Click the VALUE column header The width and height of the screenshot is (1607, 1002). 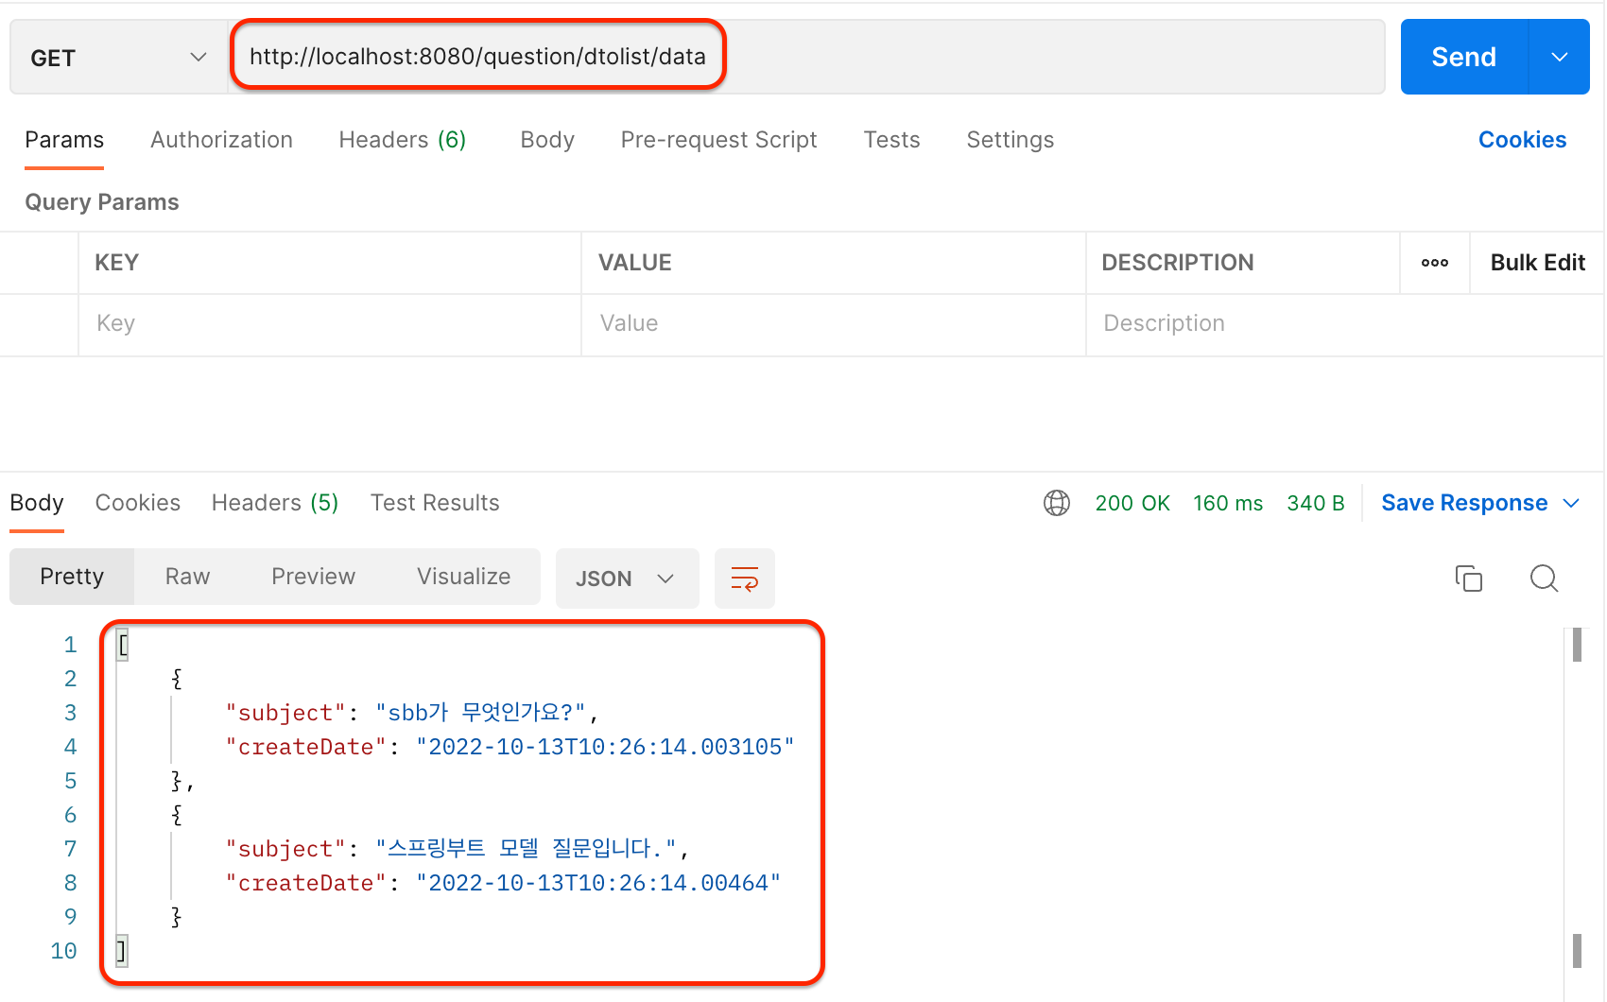pyautogui.click(x=634, y=263)
